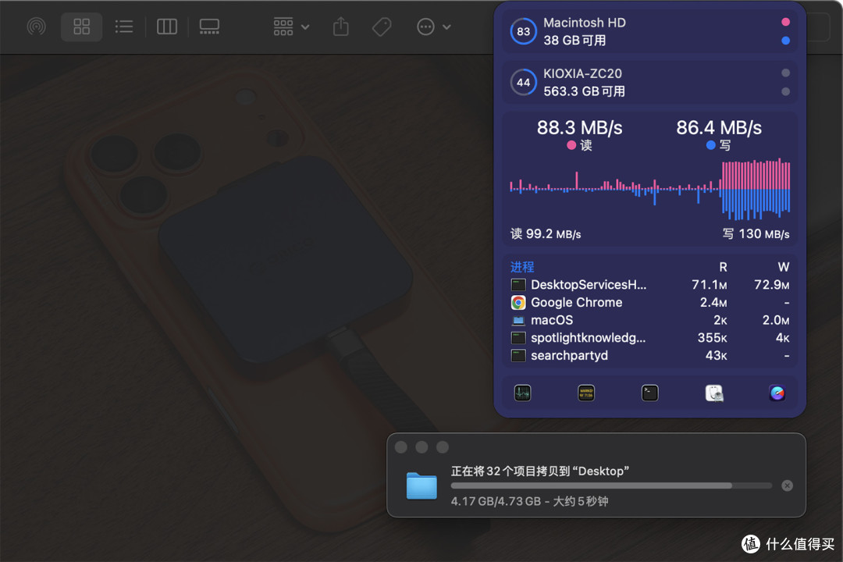Image resolution: width=843 pixels, height=562 pixels.
Task: Click the Edit Tags icon in Finder toolbar
Action: [382, 27]
